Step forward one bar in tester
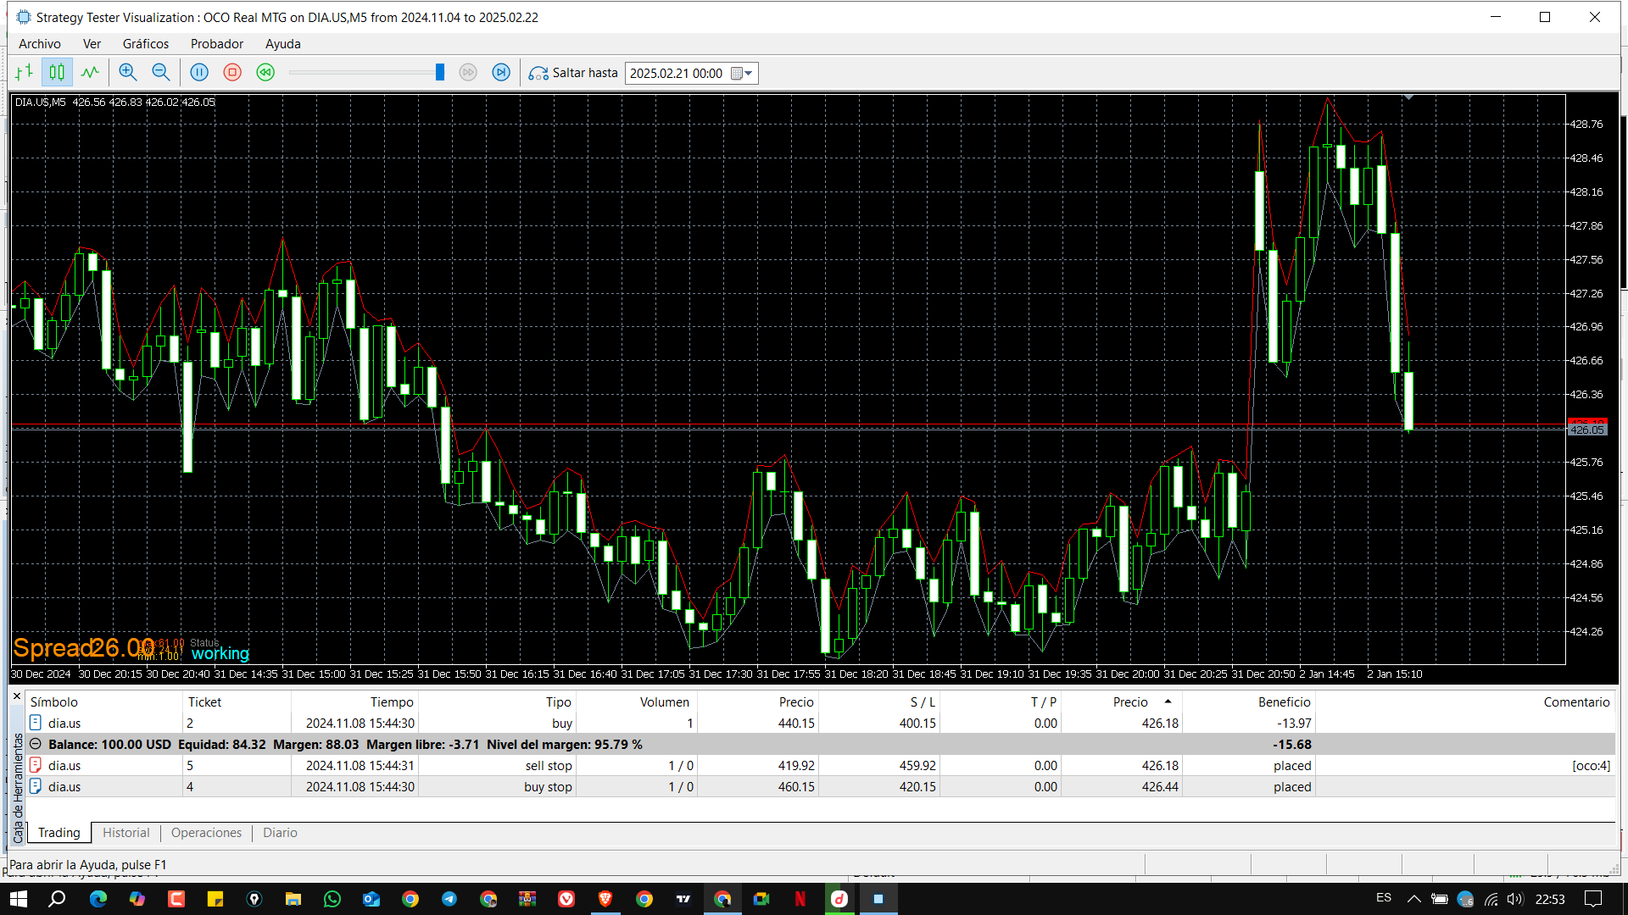1628x915 pixels. (501, 73)
